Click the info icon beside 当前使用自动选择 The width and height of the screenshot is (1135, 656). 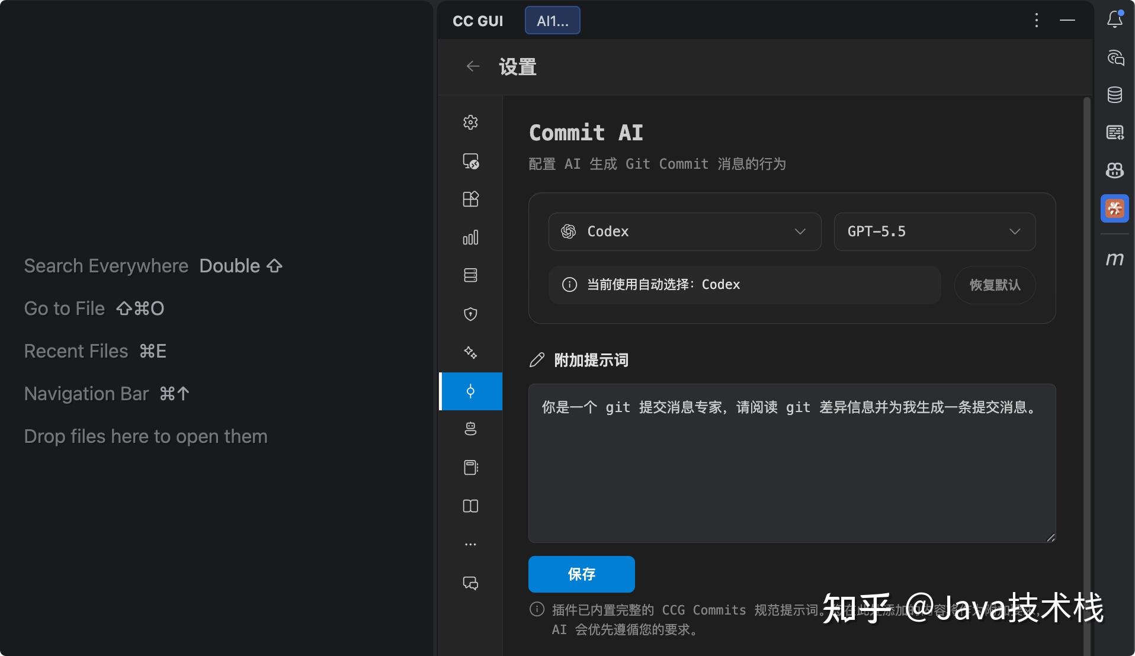click(x=569, y=285)
